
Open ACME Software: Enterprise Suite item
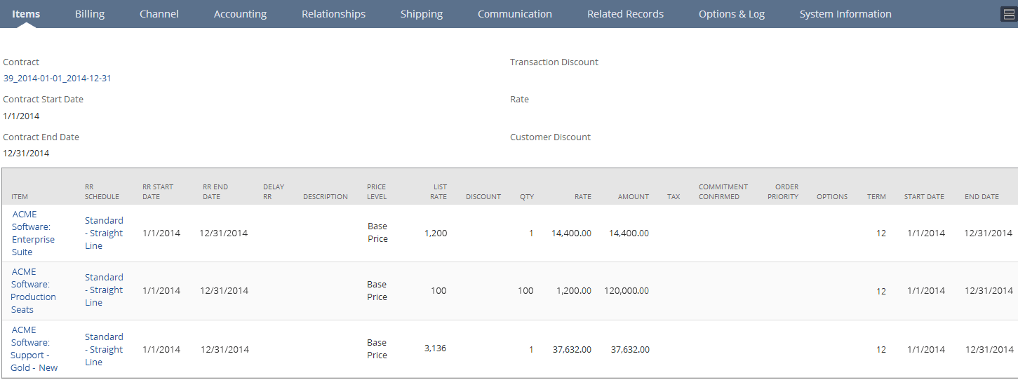pyautogui.click(x=33, y=233)
